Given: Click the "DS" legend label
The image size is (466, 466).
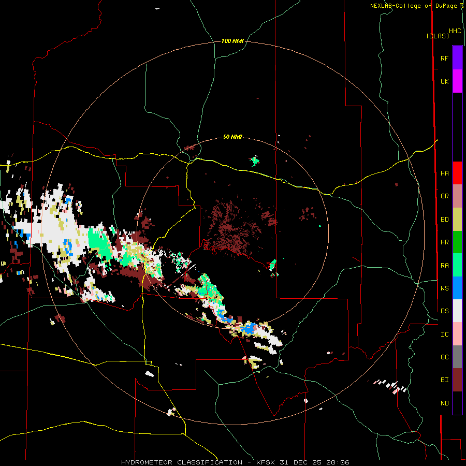Looking at the screenshot, I should pyautogui.click(x=444, y=311).
